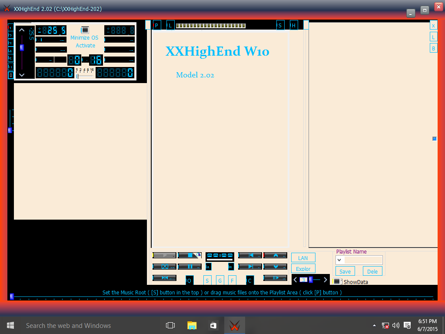Open Task View from the taskbar
Screen dimensions: 445x334
[x=170, y=325]
